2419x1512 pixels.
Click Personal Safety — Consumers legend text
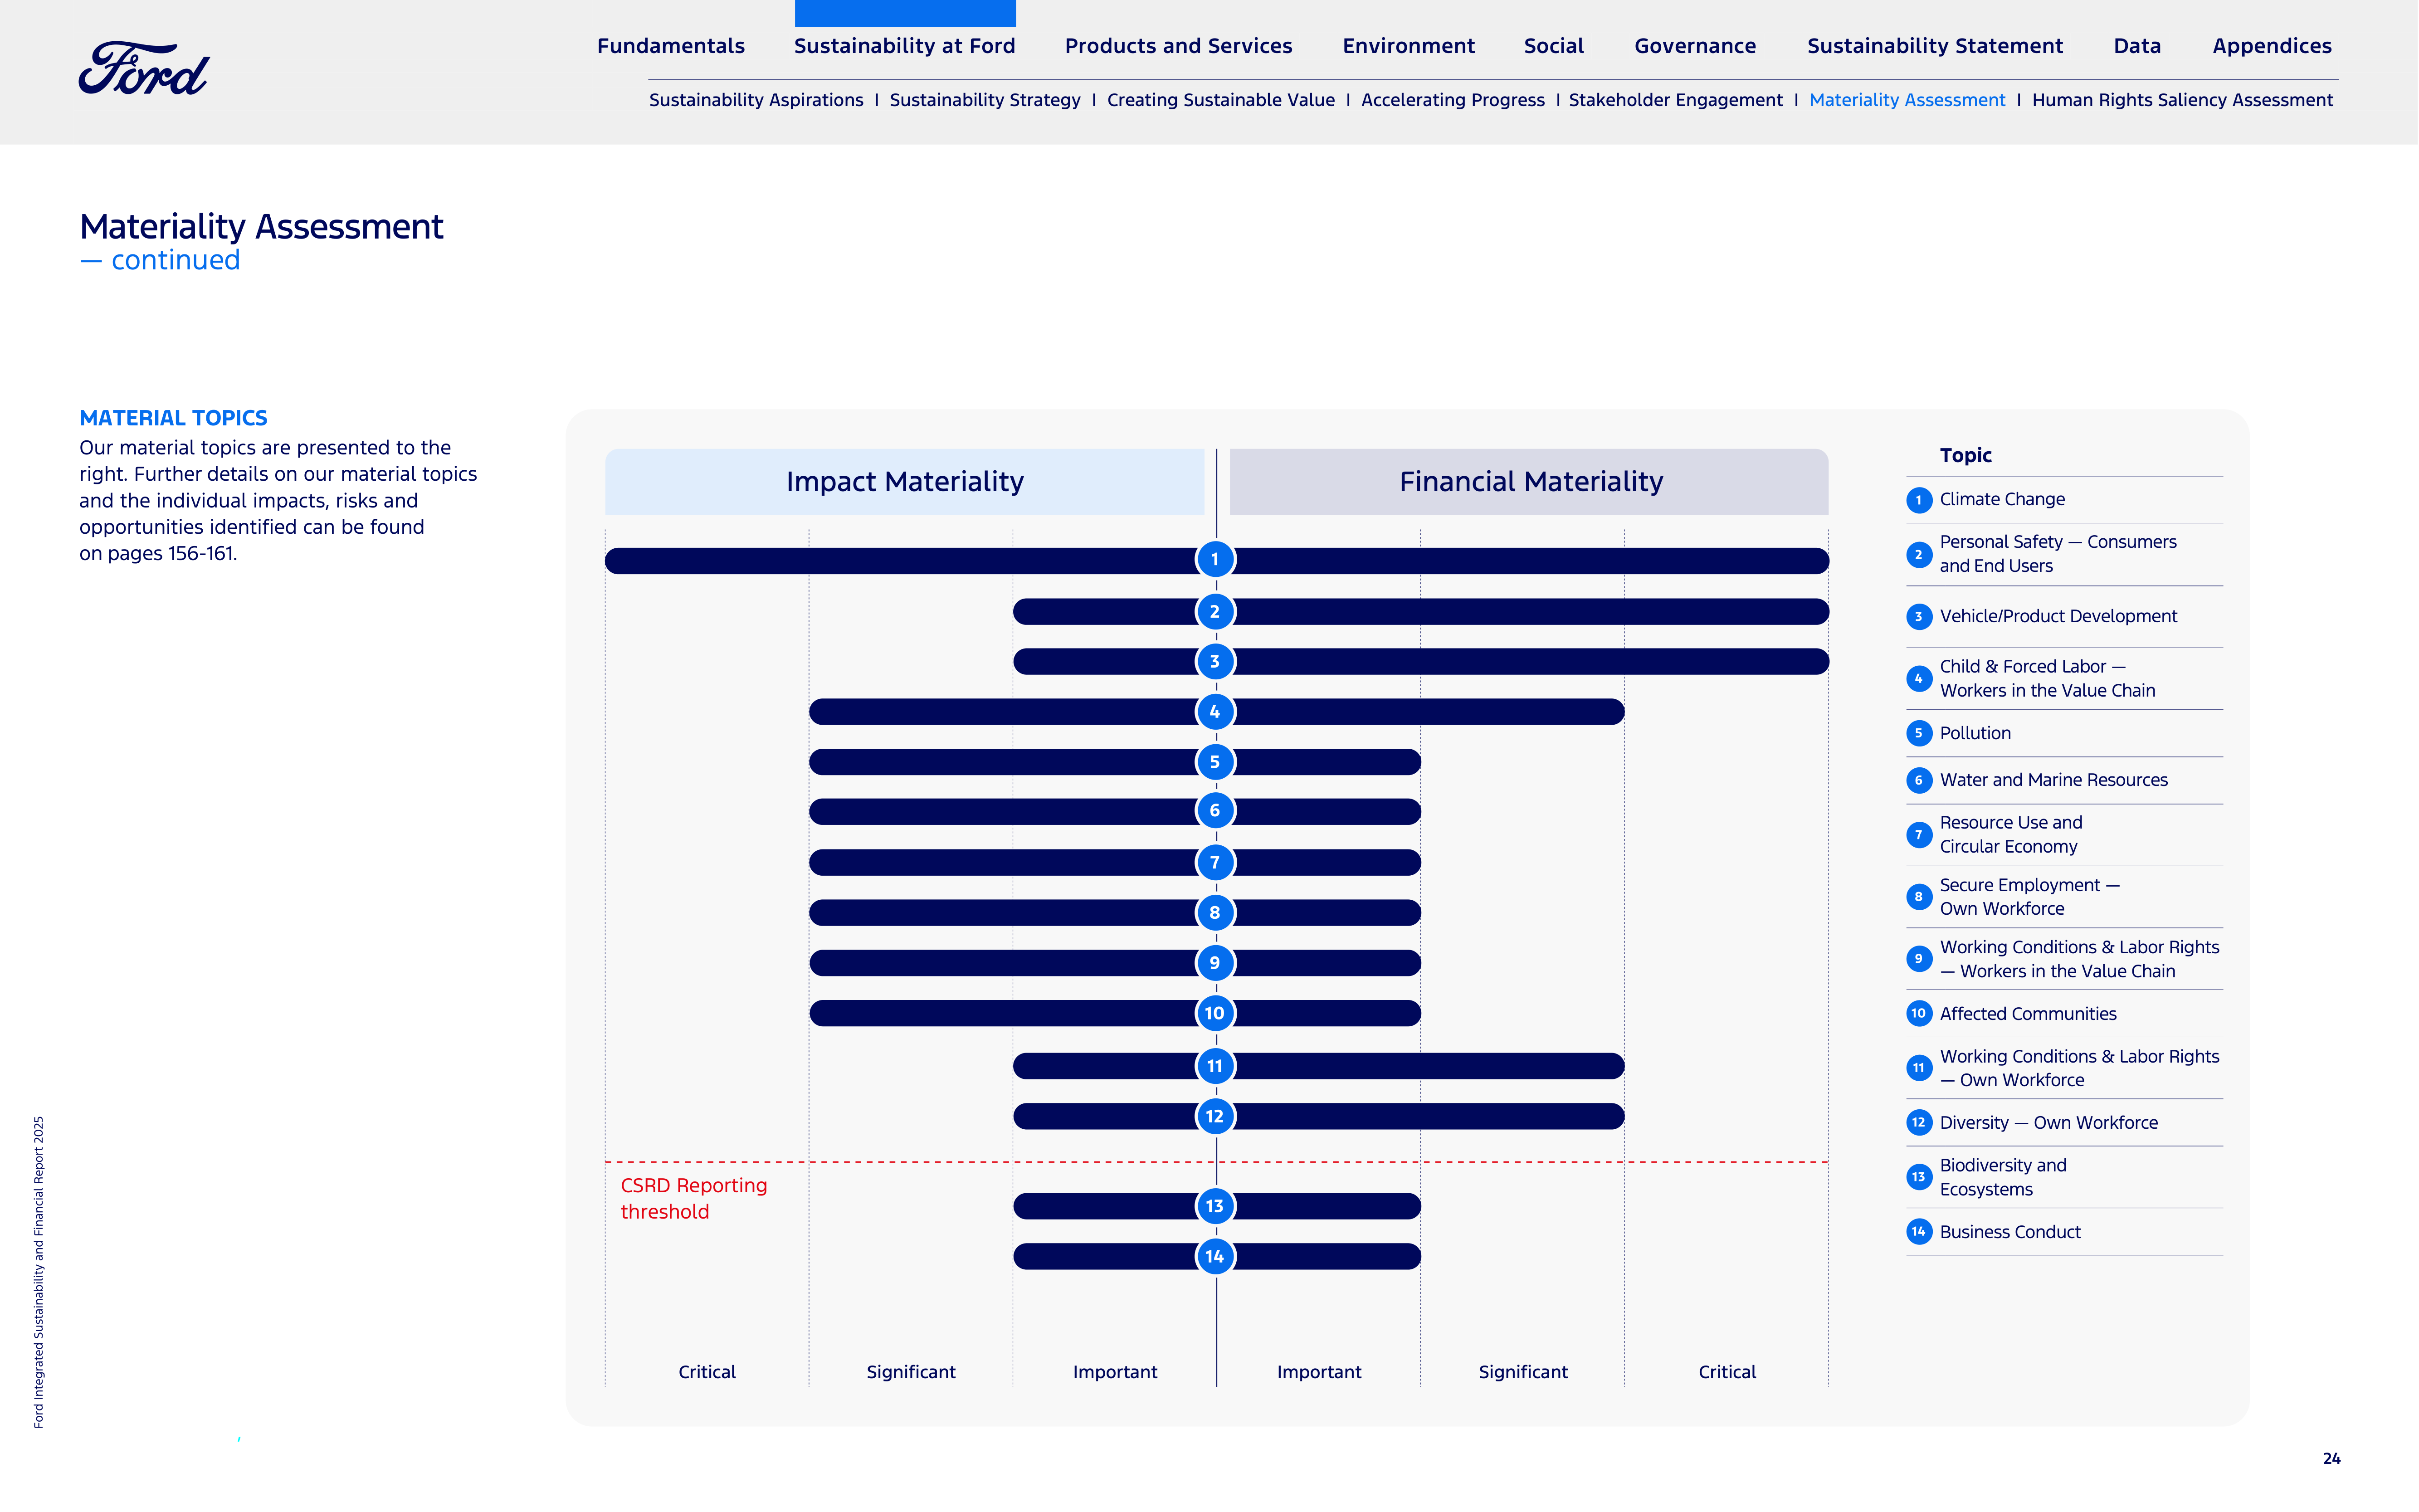(x=2058, y=554)
